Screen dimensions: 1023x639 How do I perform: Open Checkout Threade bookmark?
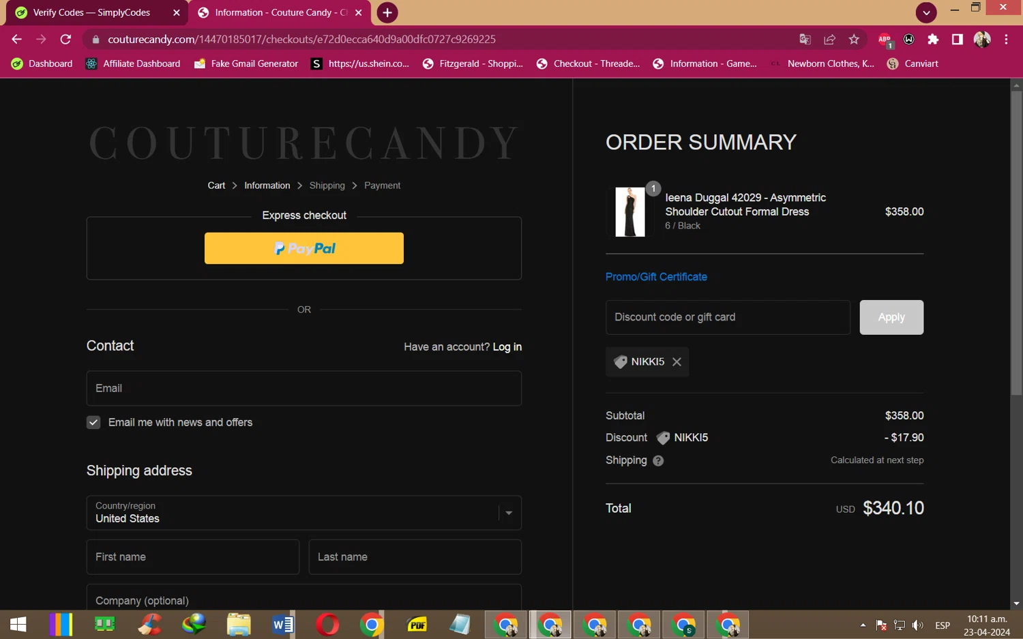tap(588, 63)
